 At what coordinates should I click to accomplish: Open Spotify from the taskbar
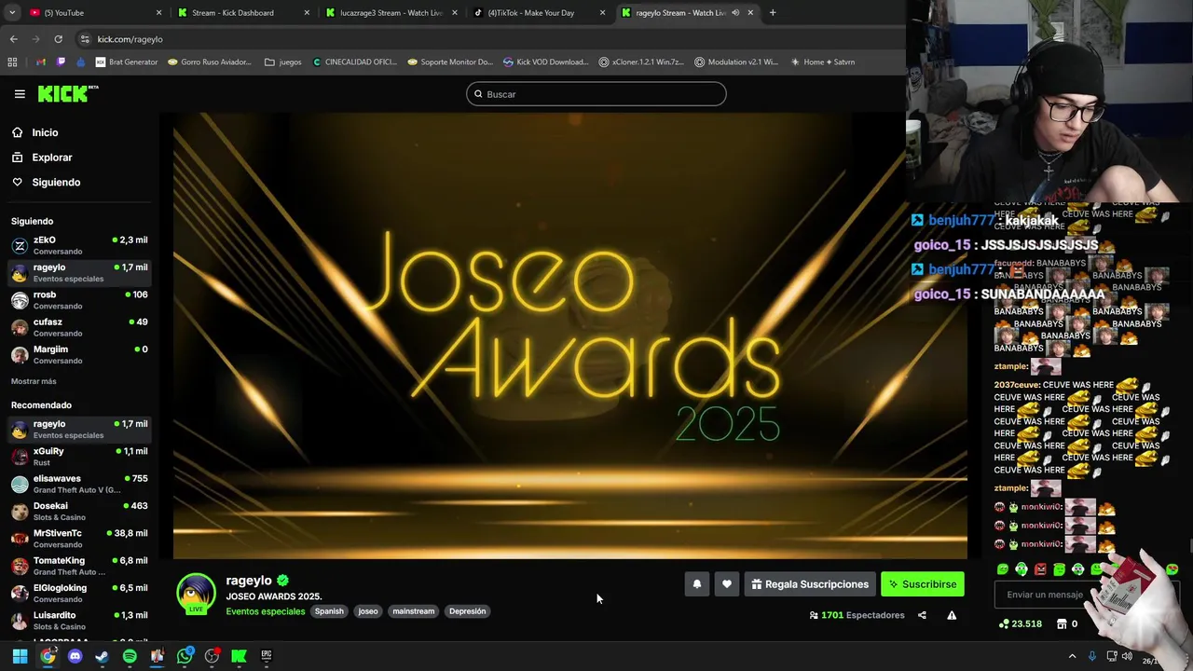pos(130,656)
